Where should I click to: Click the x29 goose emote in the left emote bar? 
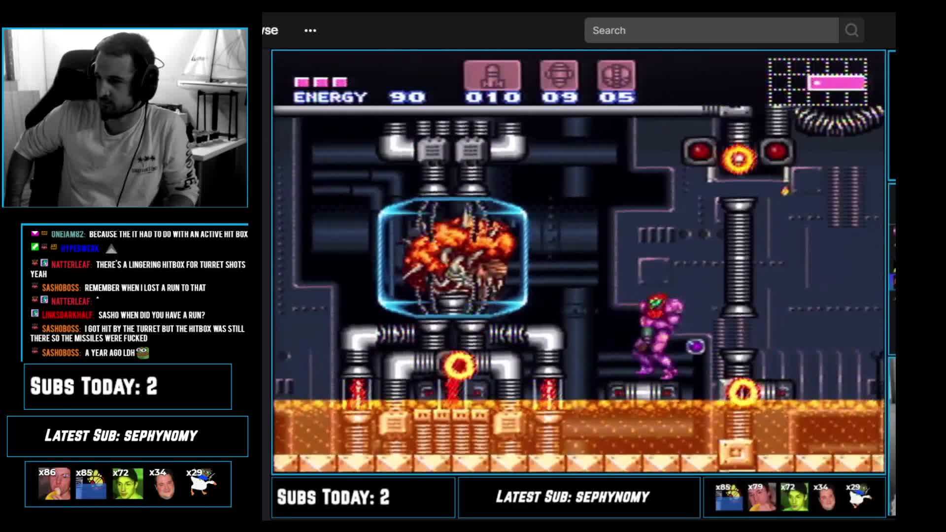202,482
